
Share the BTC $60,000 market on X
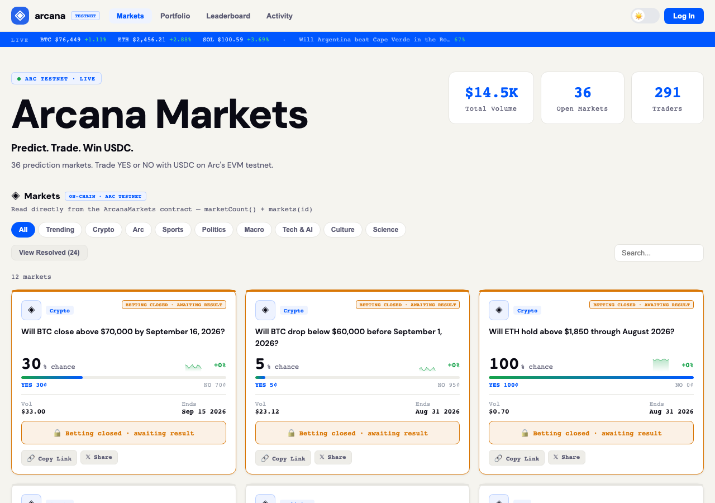[333, 457]
